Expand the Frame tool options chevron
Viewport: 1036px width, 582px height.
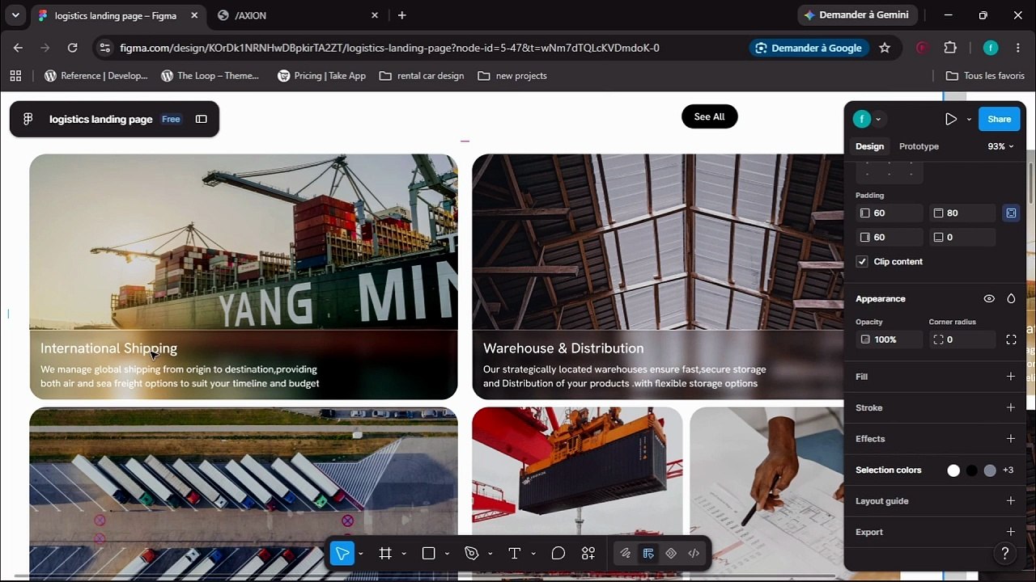(403, 554)
